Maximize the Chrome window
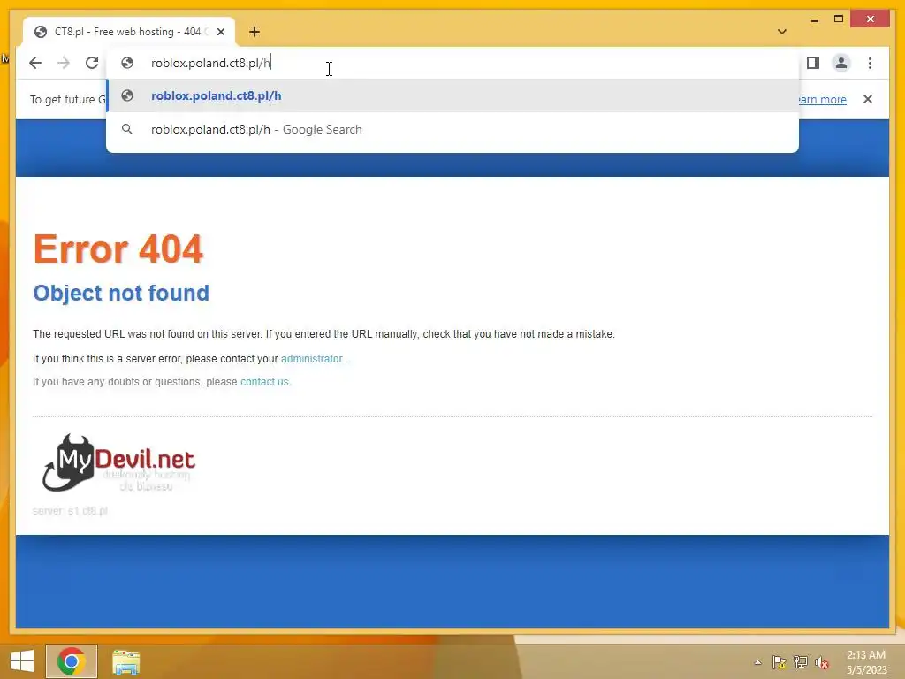Screen dimensions: 905x679 coord(839,19)
